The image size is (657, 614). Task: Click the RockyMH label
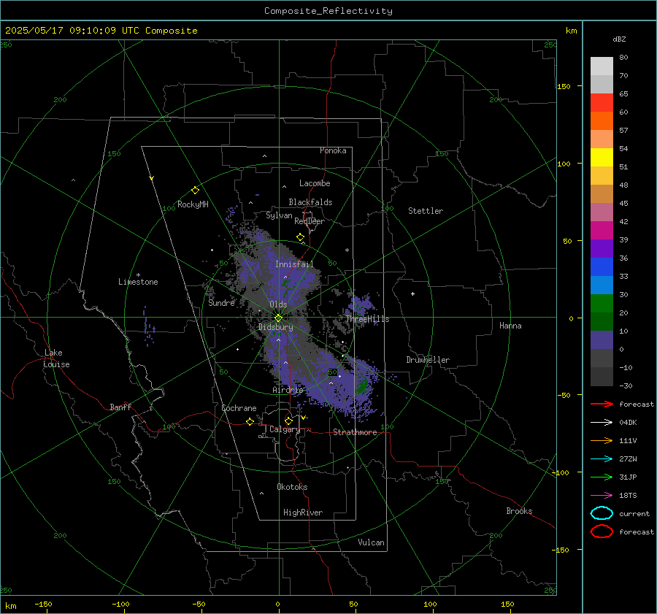point(193,204)
